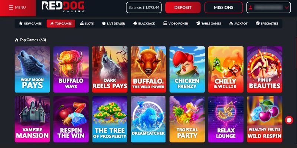
Task: Expand the account dropdown chevron
Action: pyautogui.click(x=287, y=7)
